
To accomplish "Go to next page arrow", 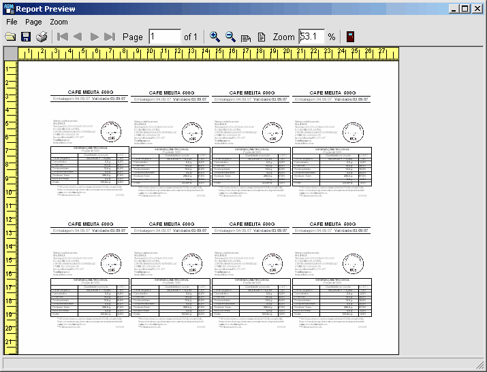I will [x=94, y=37].
